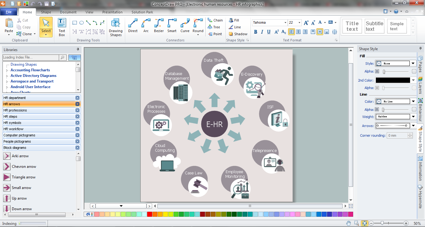Switch to the Presentation ribbon tab
425x227 pixels.
pos(112,12)
